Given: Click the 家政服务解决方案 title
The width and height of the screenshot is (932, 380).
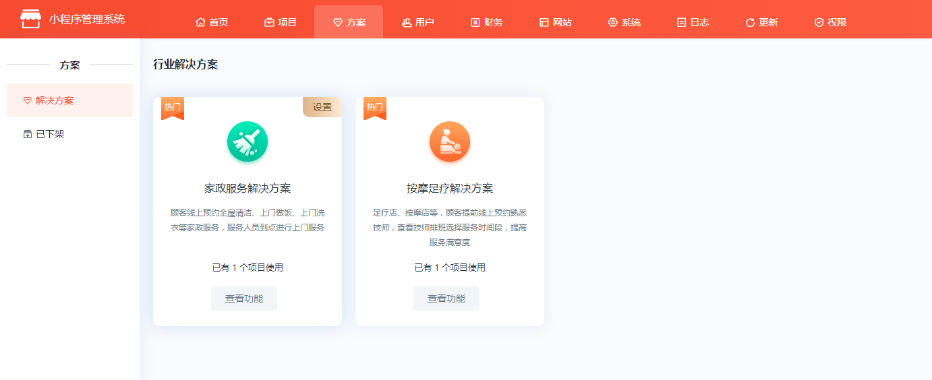Looking at the screenshot, I should click(x=247, y=188).
